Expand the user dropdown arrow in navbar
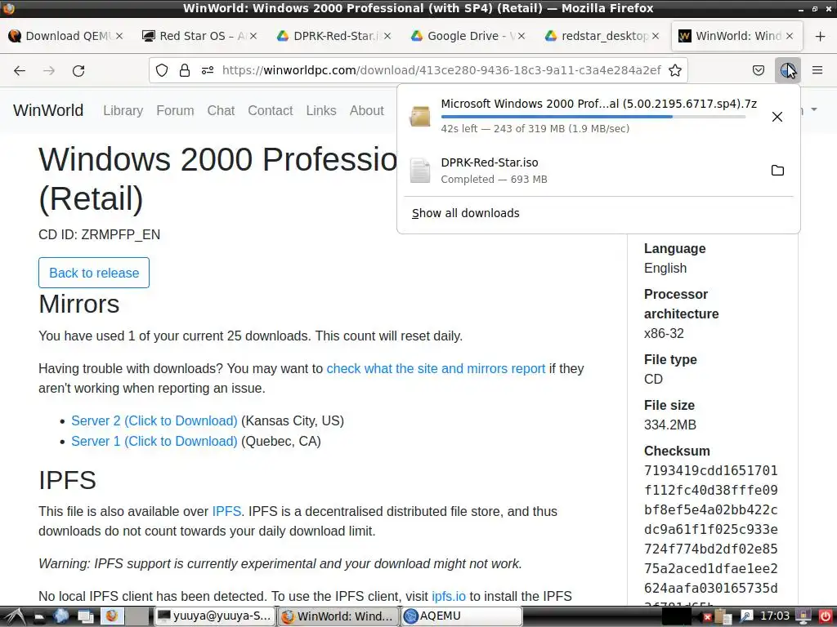 (813, 109)
